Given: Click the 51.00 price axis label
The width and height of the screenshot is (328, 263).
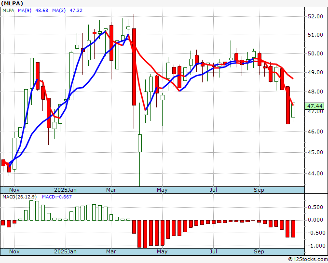Looking at the screenshot, I should pyautogui.click(x=315, y=35).
